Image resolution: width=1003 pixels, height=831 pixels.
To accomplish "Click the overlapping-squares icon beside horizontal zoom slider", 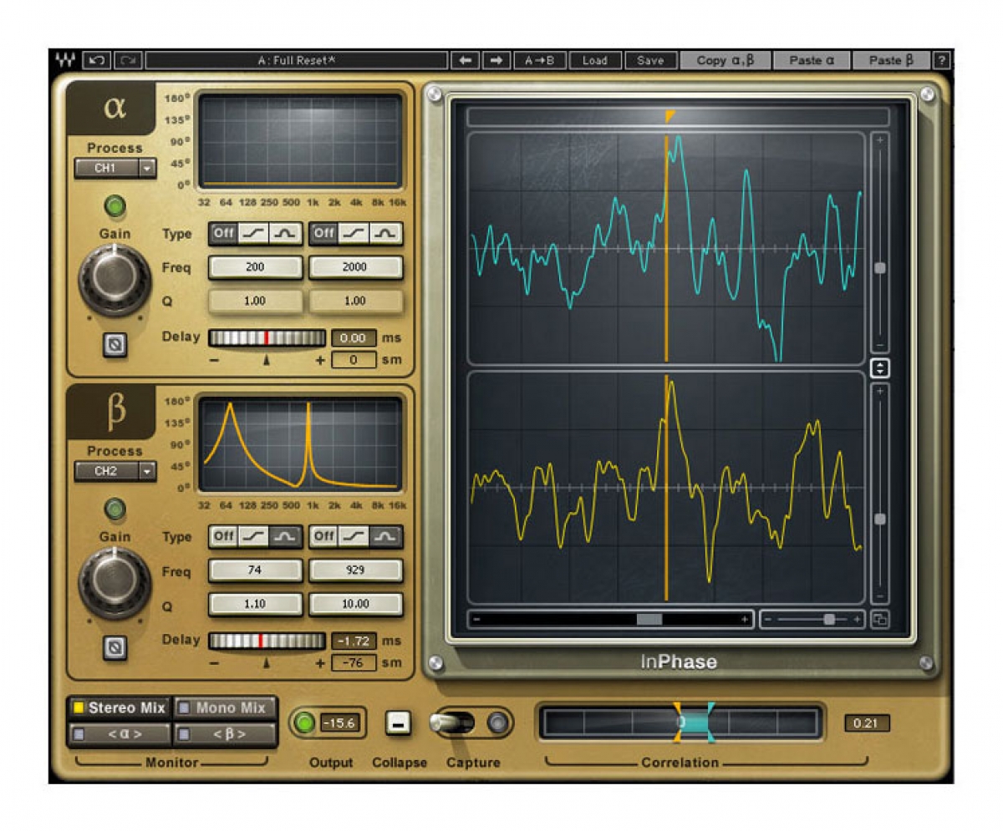I will point(879,620).
